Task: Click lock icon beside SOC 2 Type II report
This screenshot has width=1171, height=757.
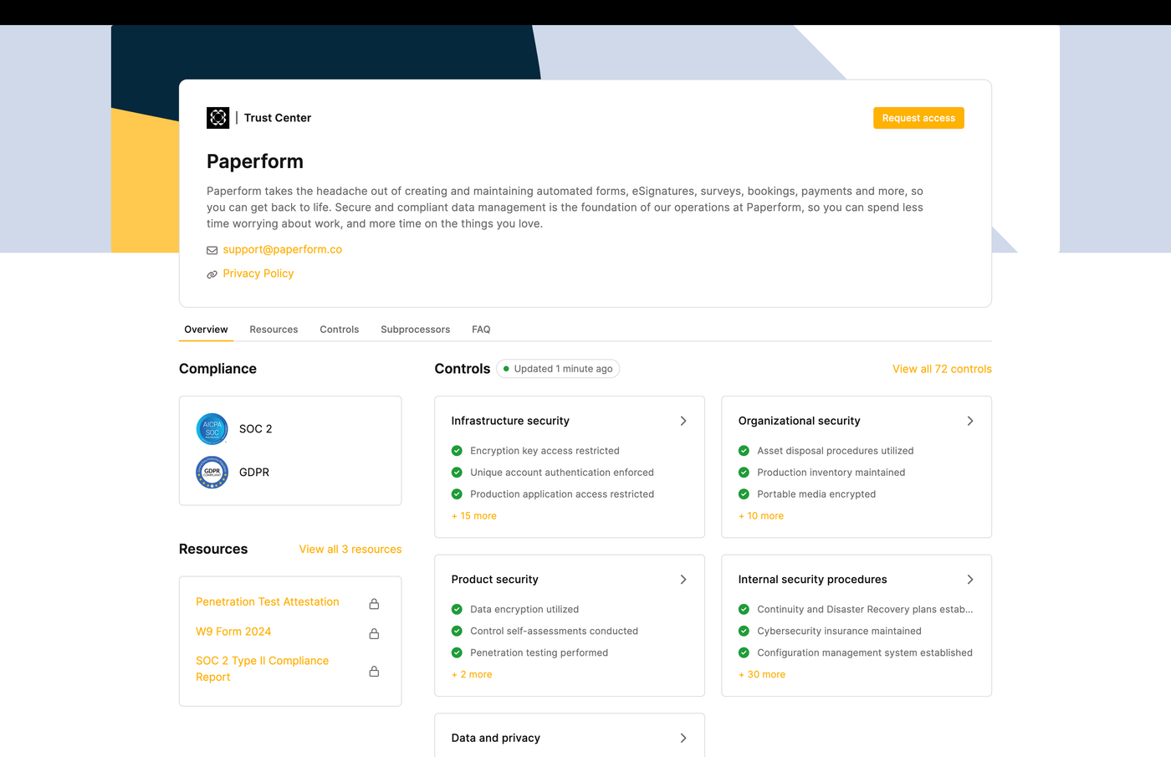Action: 374,671
